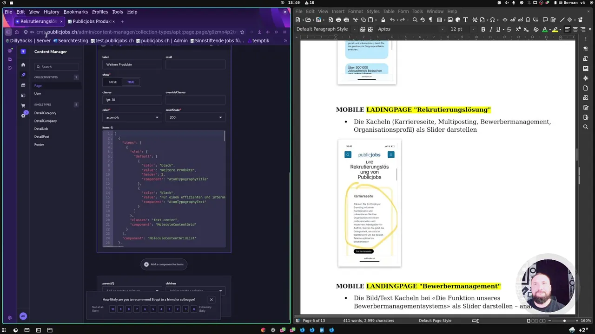The width and height of the screenshot is (595, 334).
Task: Click Content Manager Search field
Action: point(56,67)
